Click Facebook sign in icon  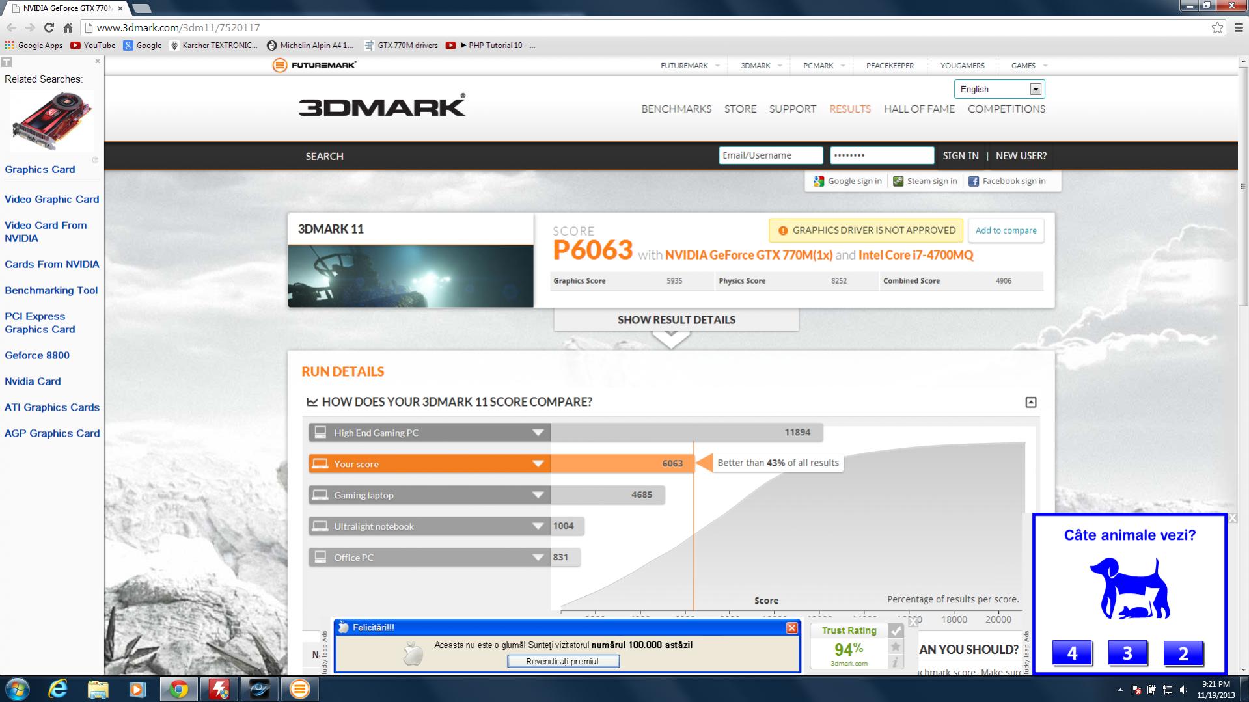click(x=974, y=182)
